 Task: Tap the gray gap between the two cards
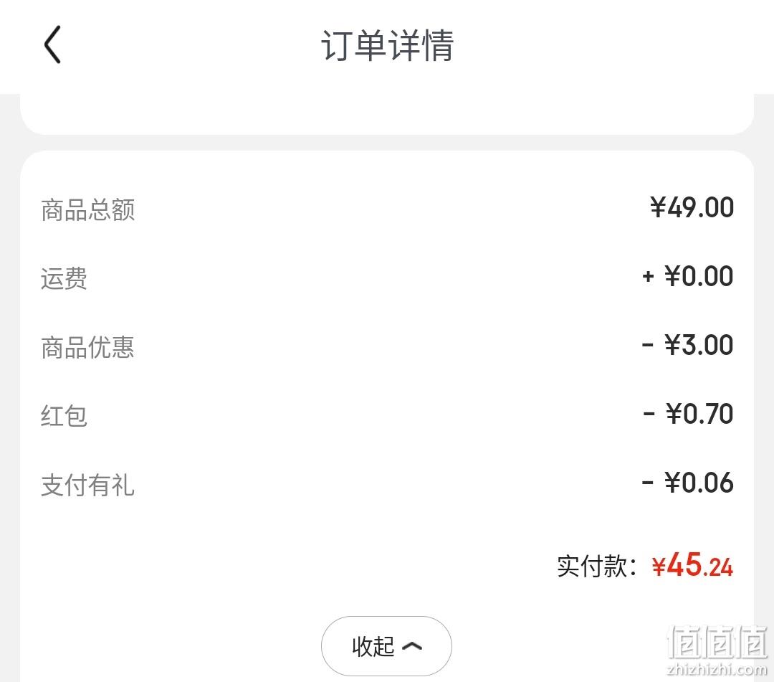coord(387,142)
